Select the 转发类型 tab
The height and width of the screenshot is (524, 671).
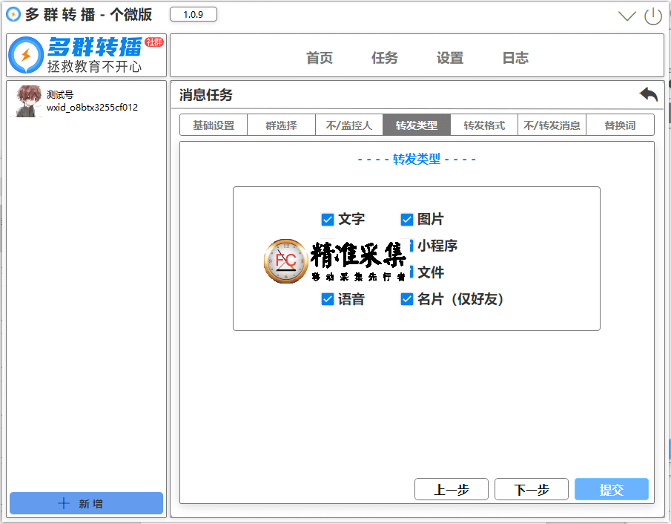(x=417, y=125)
